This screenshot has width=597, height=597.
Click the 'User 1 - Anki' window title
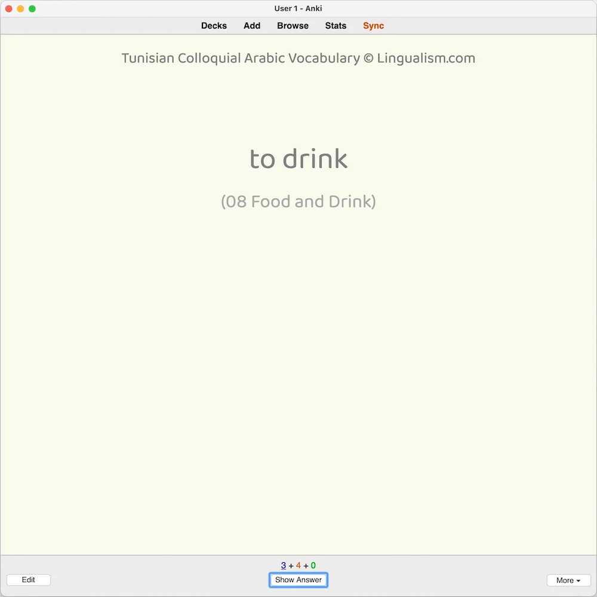[x=298, y=8]
